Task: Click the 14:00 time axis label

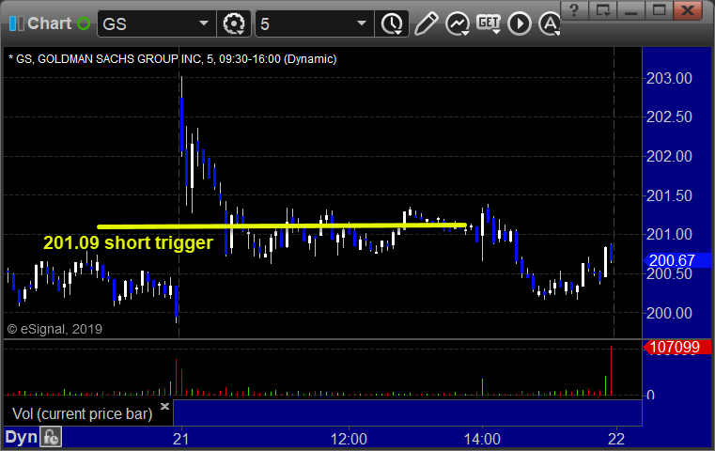Action: pos(482,439)
